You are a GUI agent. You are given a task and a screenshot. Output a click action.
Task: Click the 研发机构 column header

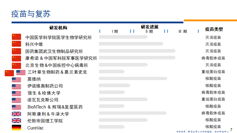pyautogui.click(x=58, y=28)
